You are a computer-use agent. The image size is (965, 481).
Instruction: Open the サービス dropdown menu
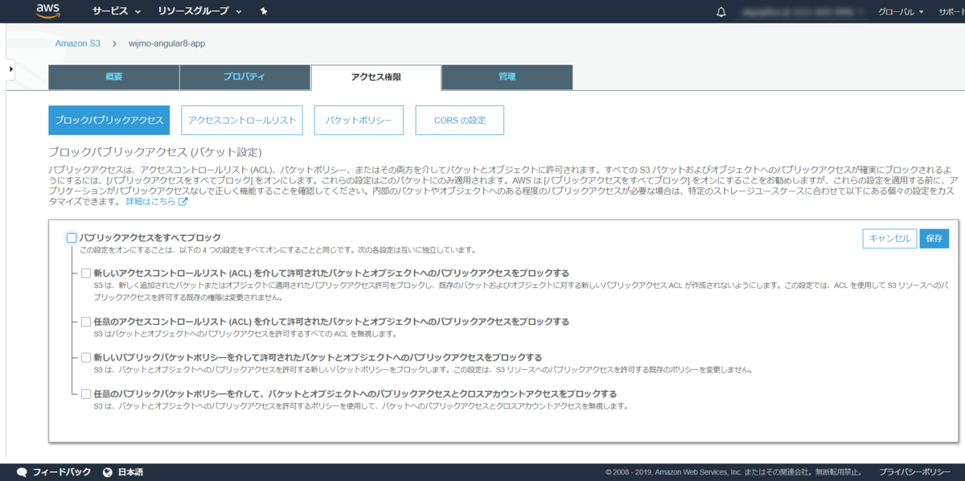(117, 12)
